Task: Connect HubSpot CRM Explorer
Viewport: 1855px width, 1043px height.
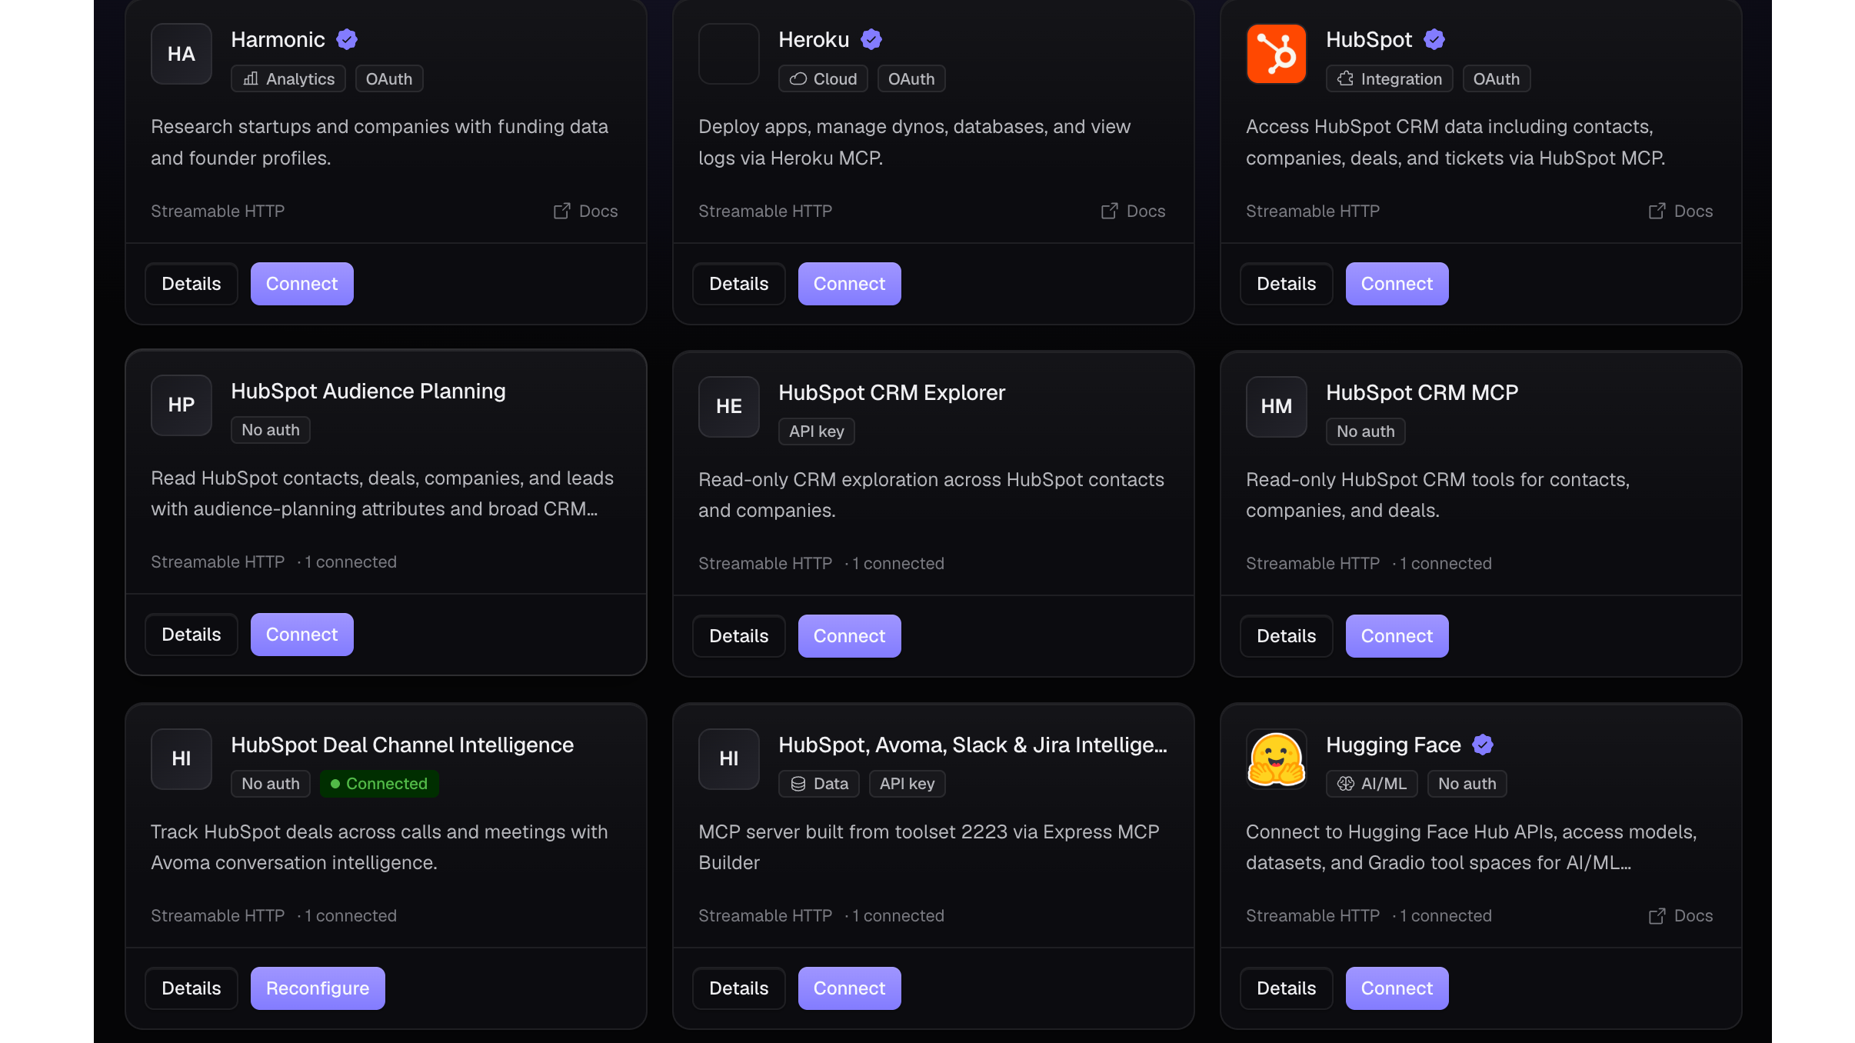Action: [850, 636]
